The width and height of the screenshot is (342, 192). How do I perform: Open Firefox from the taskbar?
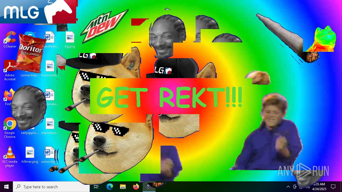(136, 187)
